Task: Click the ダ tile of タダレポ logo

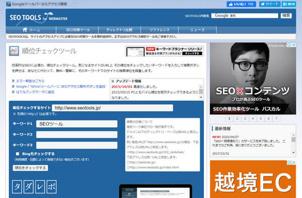Action: coord(28,186)
